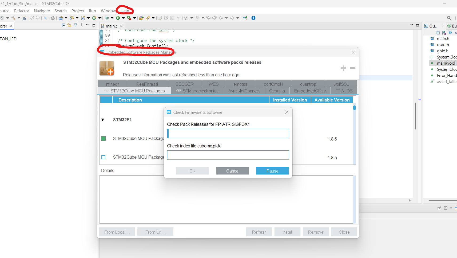Screen dimensions: 457x258
Task: Click the blue Information Center icon
Action: 253,18
